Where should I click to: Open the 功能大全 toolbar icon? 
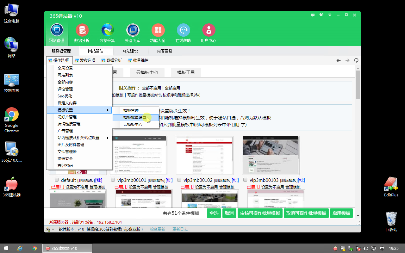coord(158,33)
